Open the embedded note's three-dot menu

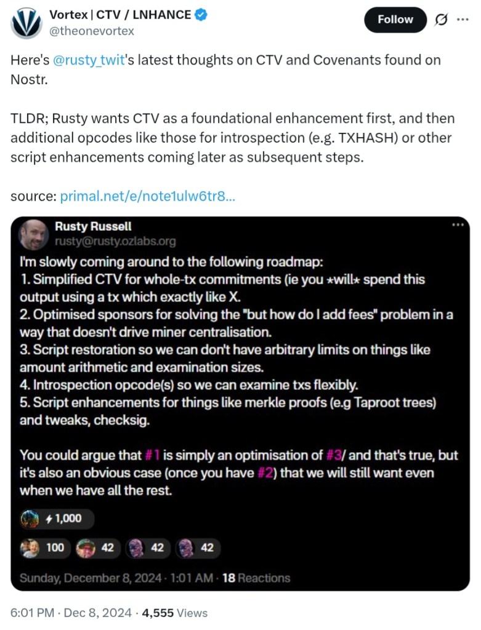457,225
